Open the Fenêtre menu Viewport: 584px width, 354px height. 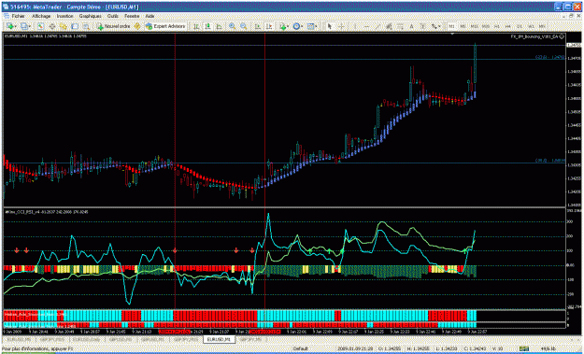coord(132,17)
